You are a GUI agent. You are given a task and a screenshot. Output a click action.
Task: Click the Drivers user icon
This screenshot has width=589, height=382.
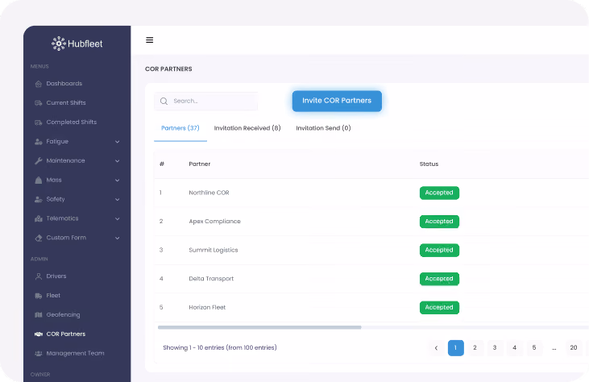coord(39,276)
